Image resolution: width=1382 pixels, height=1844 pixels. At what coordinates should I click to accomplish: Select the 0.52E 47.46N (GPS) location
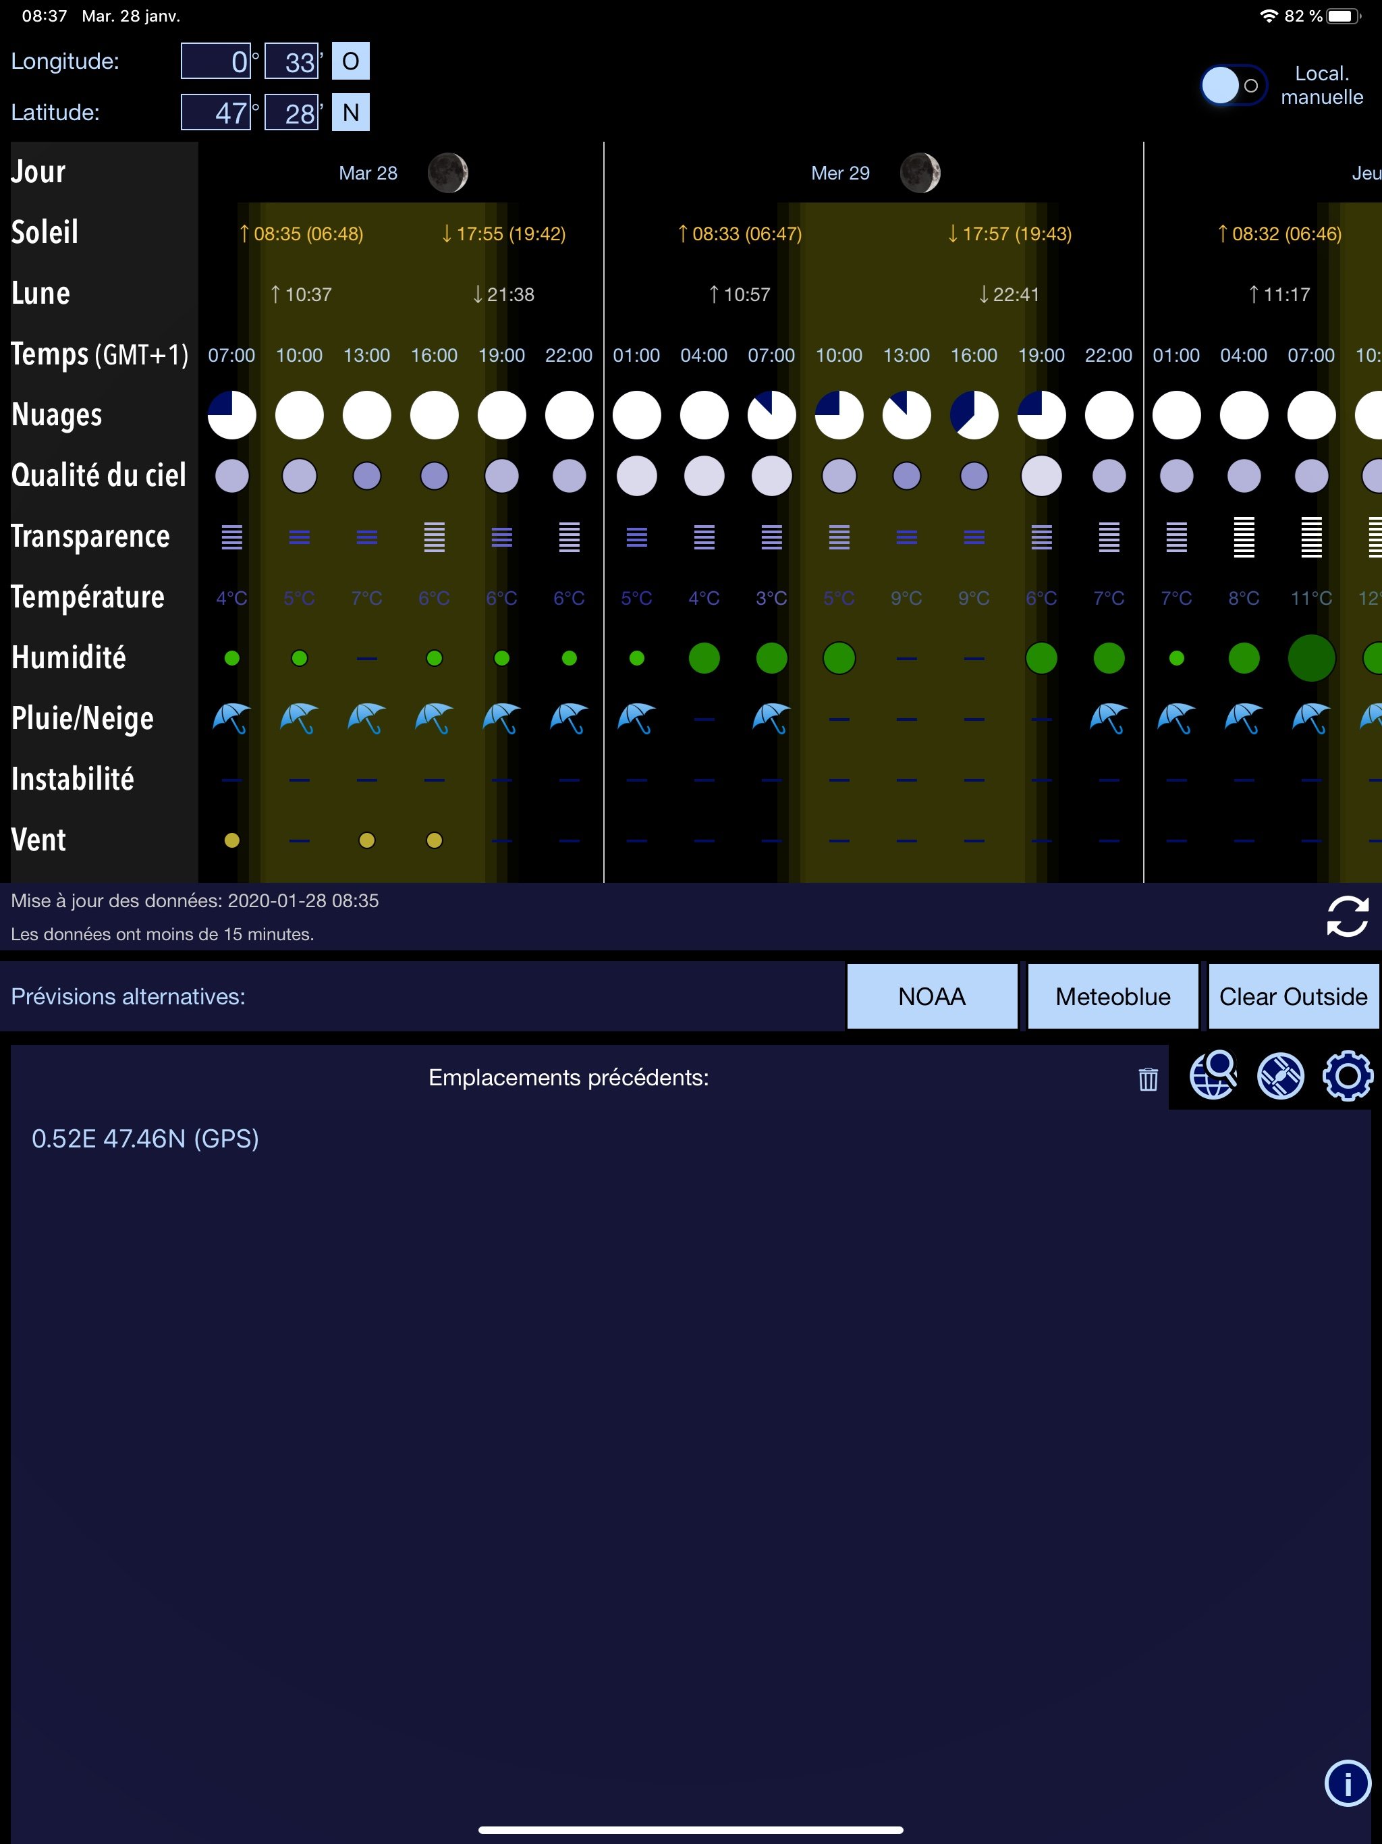click(x=145, y=1139)
